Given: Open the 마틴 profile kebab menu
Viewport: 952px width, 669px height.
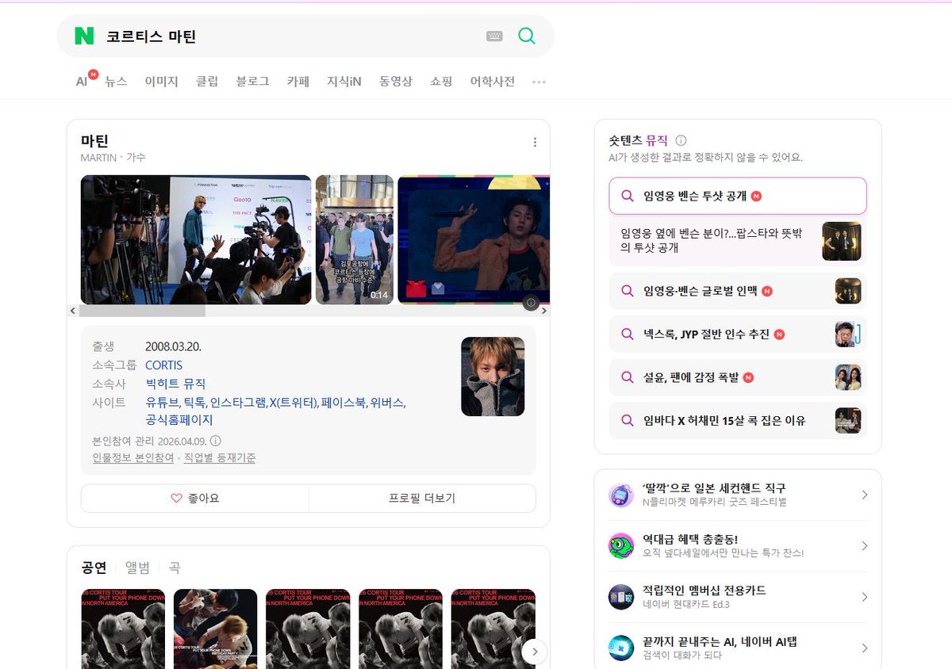Looking at the screenshot, I should point(535,143).
